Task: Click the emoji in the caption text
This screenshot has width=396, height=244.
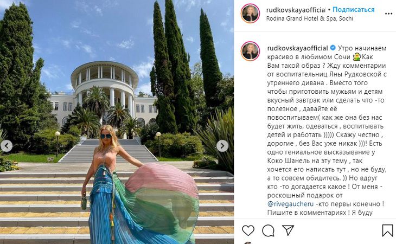Action: [x=357, y=57]
